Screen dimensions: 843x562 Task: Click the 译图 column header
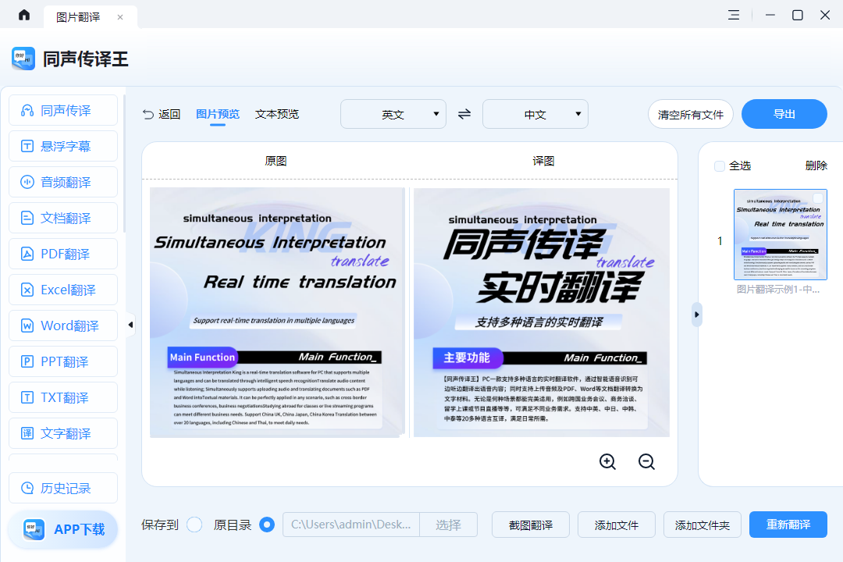coord(543,161)
